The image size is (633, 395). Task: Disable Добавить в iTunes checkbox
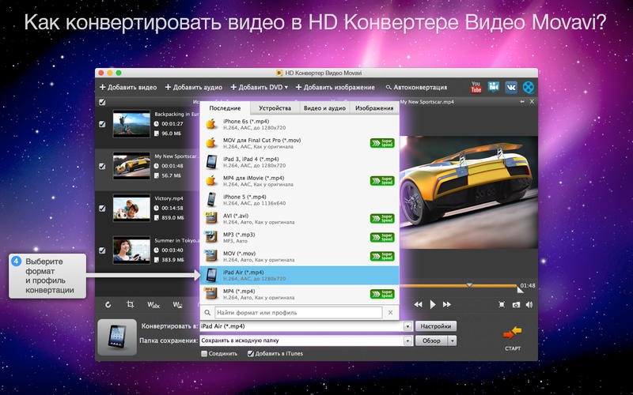[250, 353]
